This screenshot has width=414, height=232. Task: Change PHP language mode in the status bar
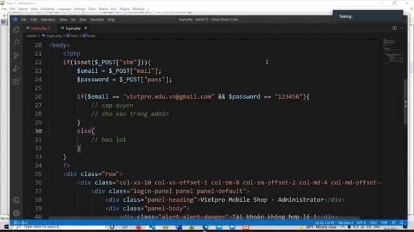click(384, 222)
